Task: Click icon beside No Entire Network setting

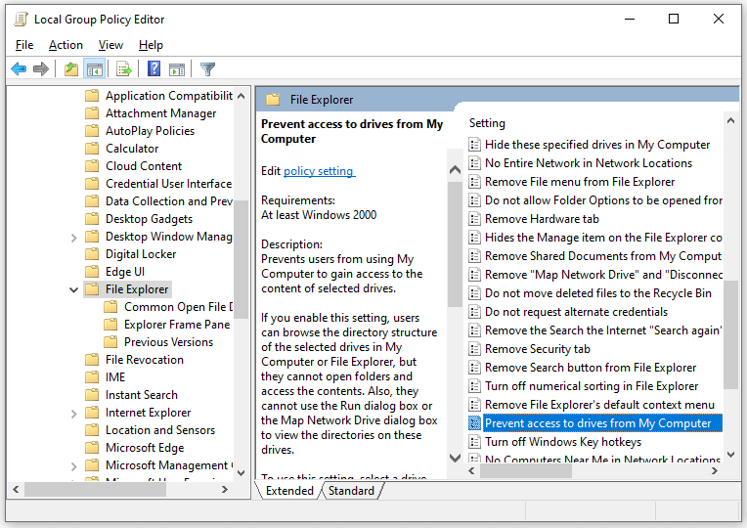Action: (474, 163)
